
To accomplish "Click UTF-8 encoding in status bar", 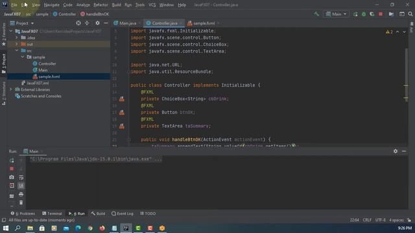I will 381,220.
